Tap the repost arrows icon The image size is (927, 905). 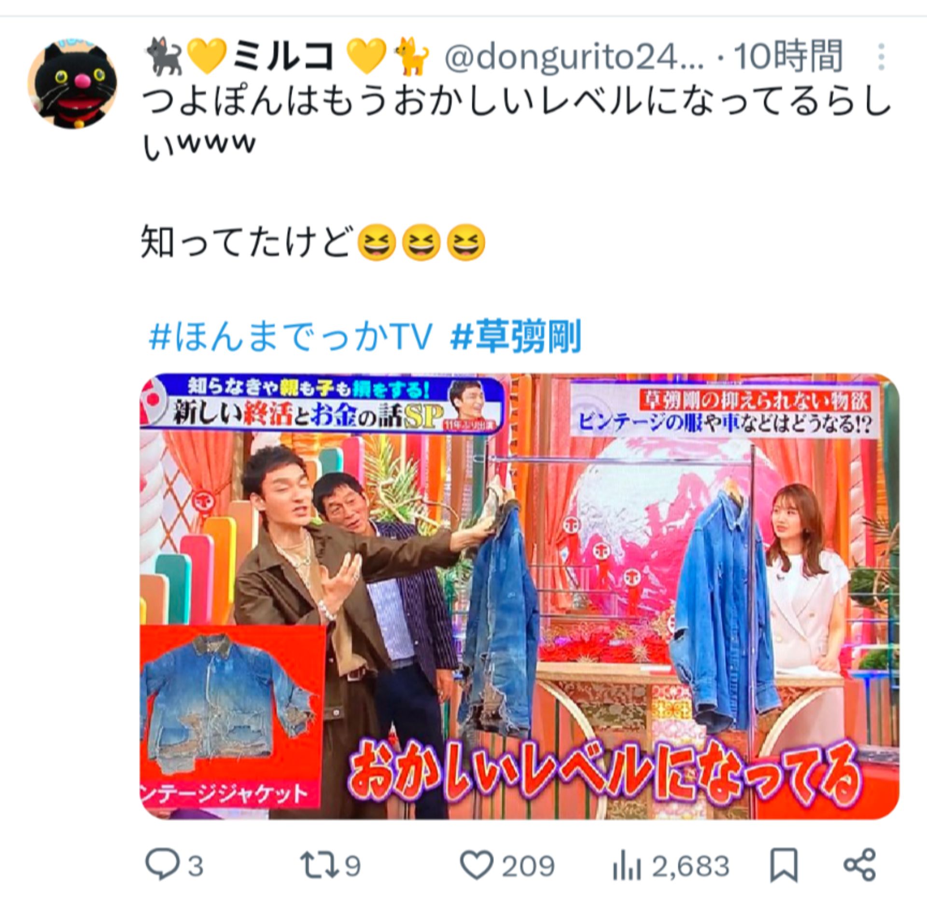click(319, 866)
